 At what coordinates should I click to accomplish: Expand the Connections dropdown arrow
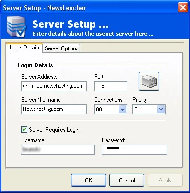[123, 109]
